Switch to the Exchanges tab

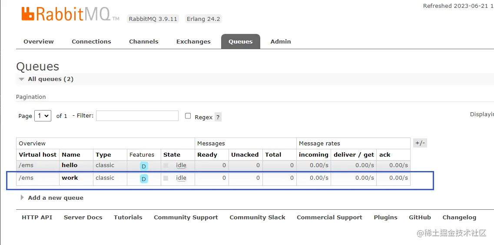tap(193, 41)
